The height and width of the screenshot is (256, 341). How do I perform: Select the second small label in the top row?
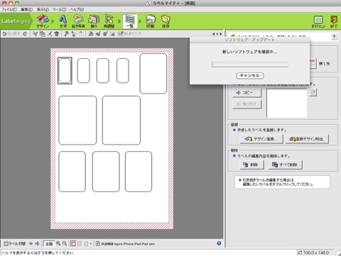click(84, 71)
